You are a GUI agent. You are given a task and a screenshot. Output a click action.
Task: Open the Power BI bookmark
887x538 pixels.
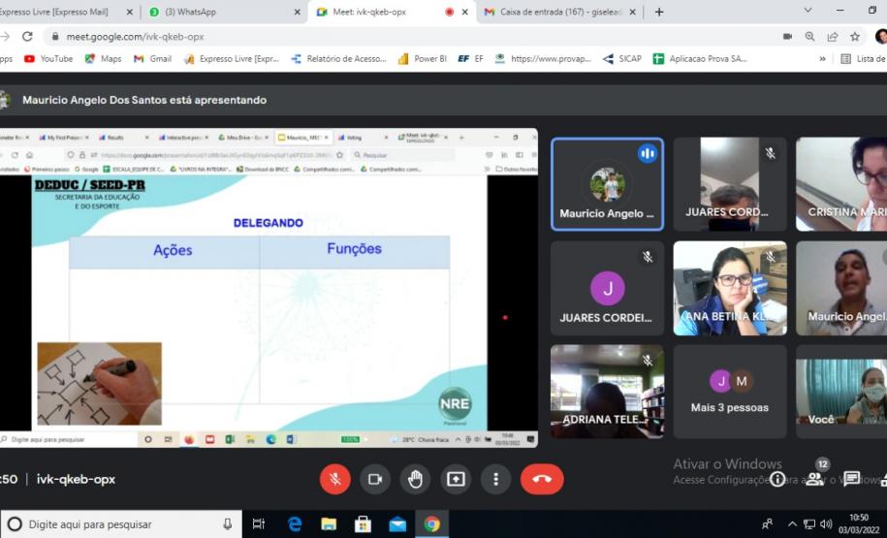pos(423,58)
